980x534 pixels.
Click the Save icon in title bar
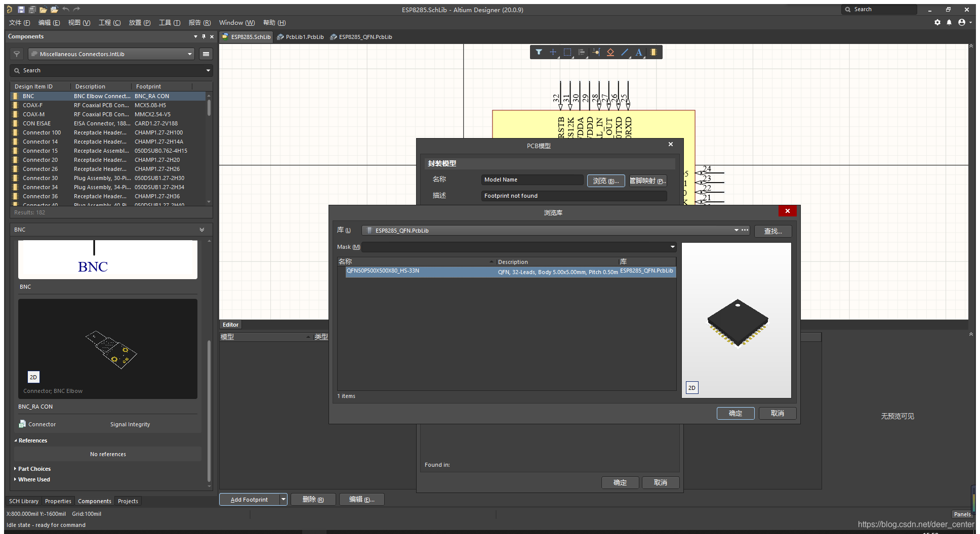(x=21, y=10)
